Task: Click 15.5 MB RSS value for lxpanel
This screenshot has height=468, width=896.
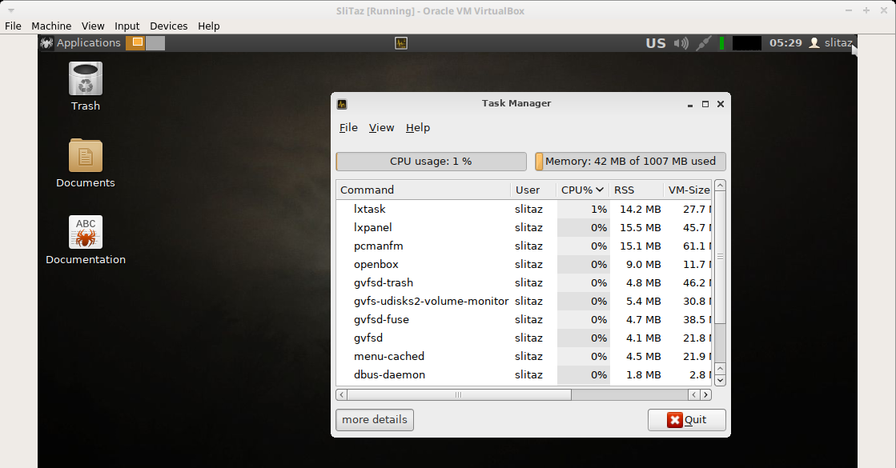Action: click(x=640, y=228)
